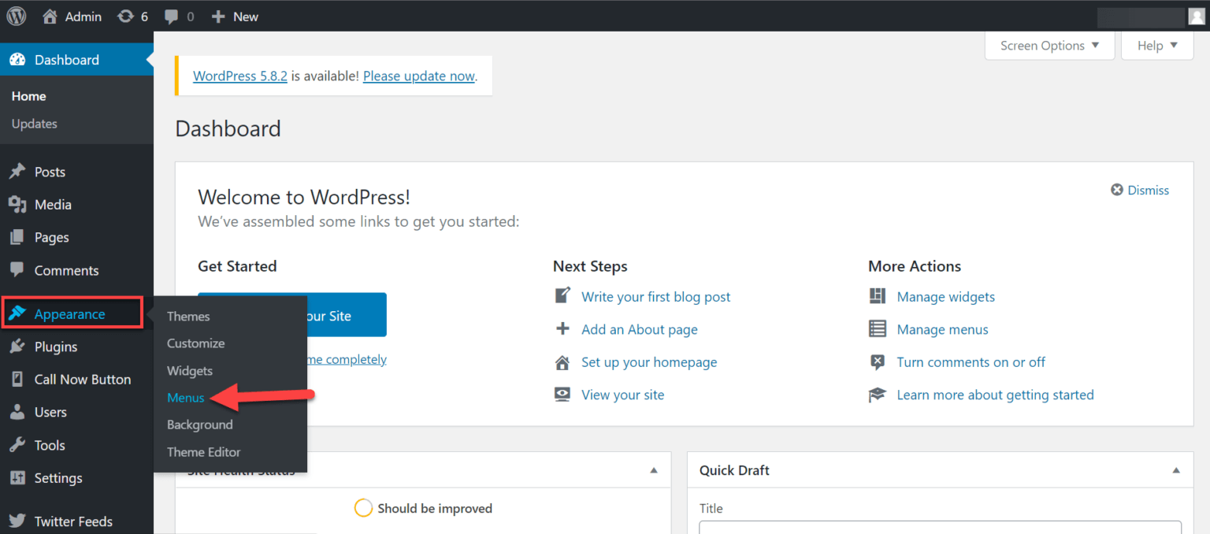Click the WordPress logo icon
Screen dimensions: 1210x534
tap(17, 16)
